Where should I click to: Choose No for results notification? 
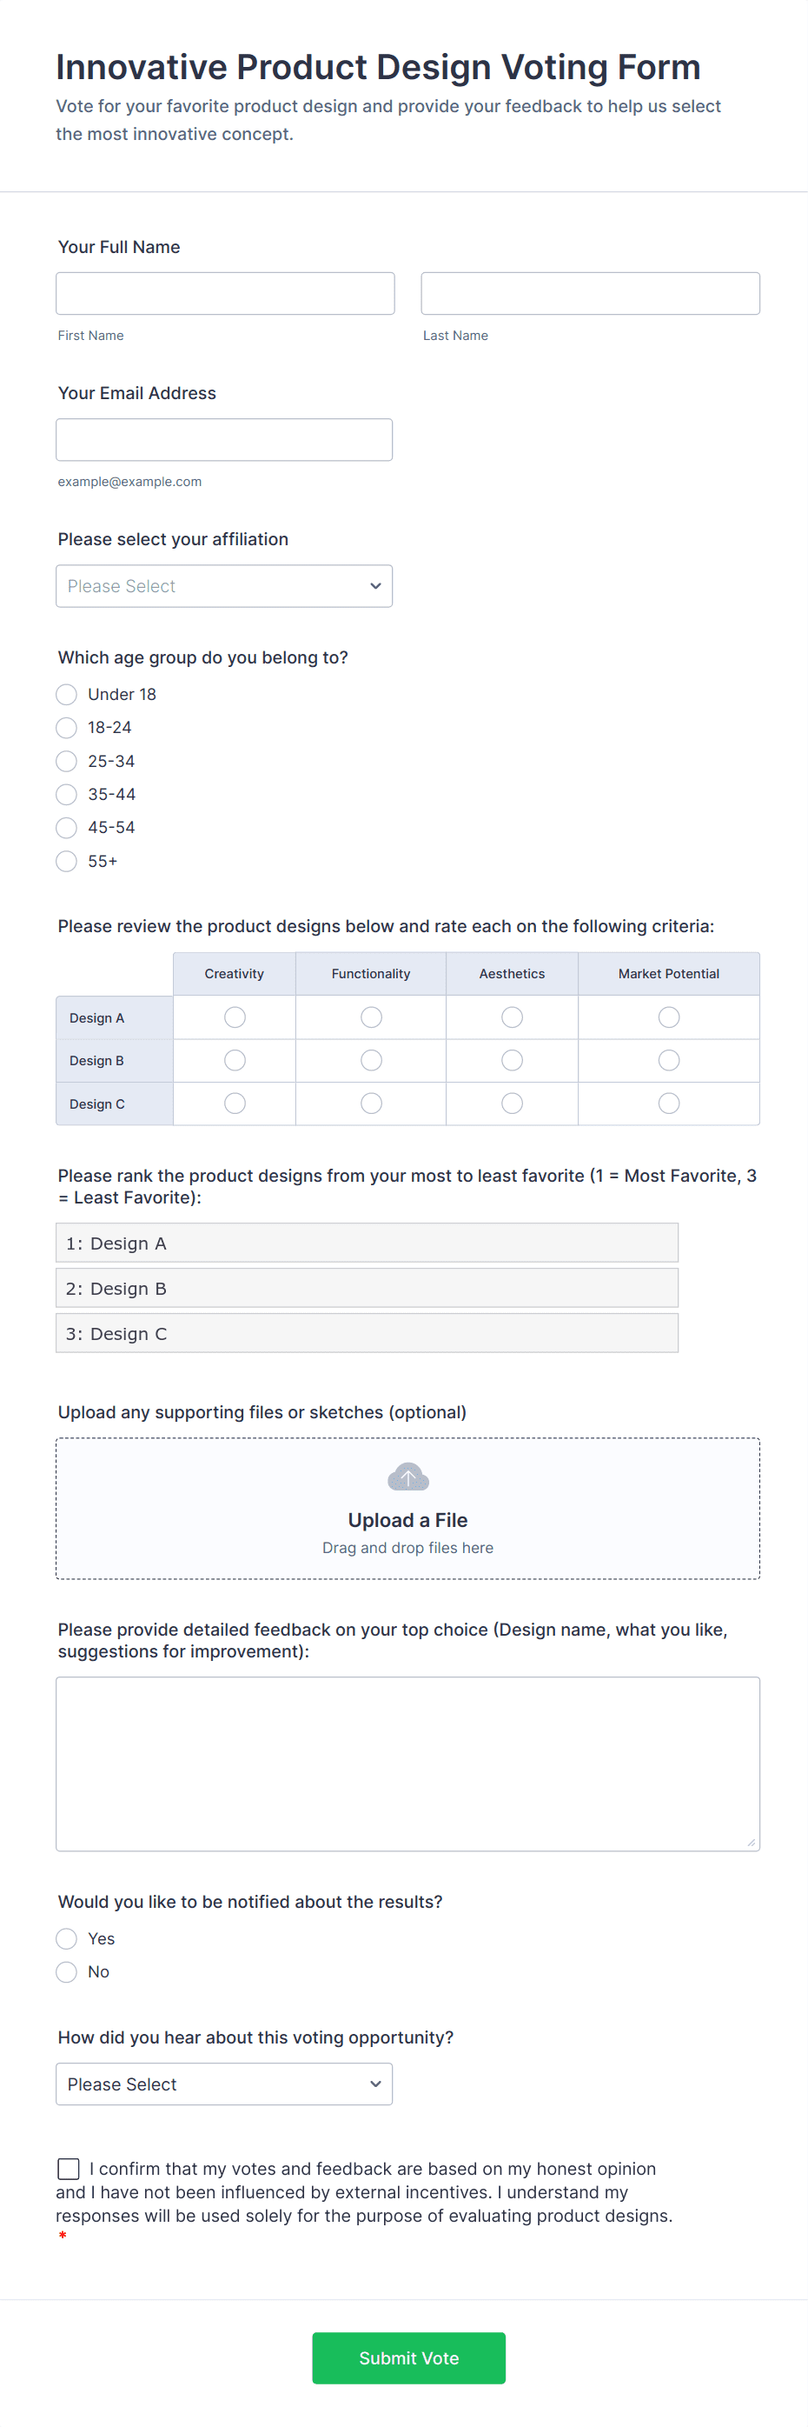tap(67, 1972)
